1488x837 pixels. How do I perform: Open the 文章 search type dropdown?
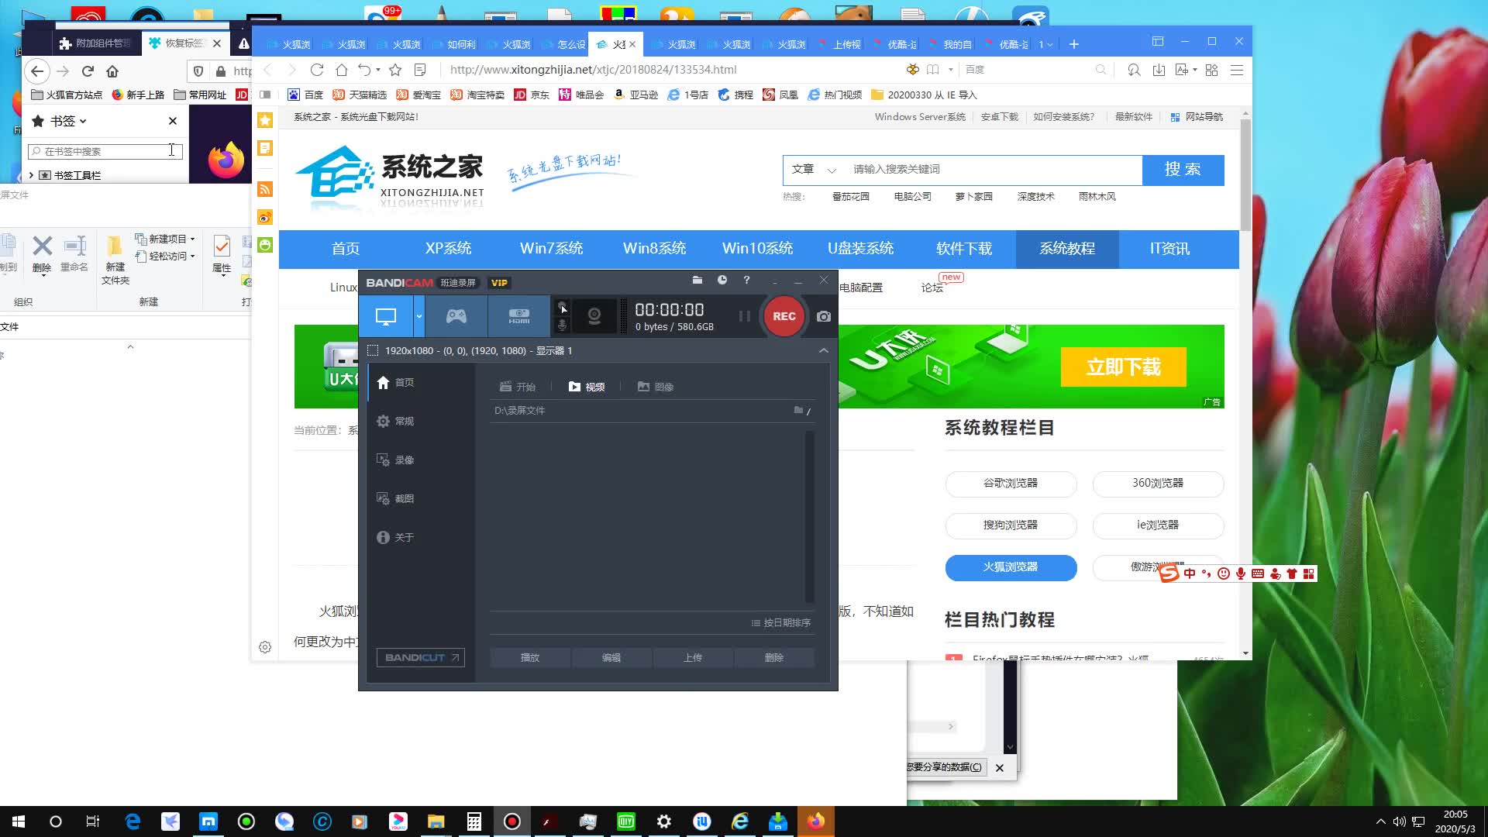tap(814, 170)
